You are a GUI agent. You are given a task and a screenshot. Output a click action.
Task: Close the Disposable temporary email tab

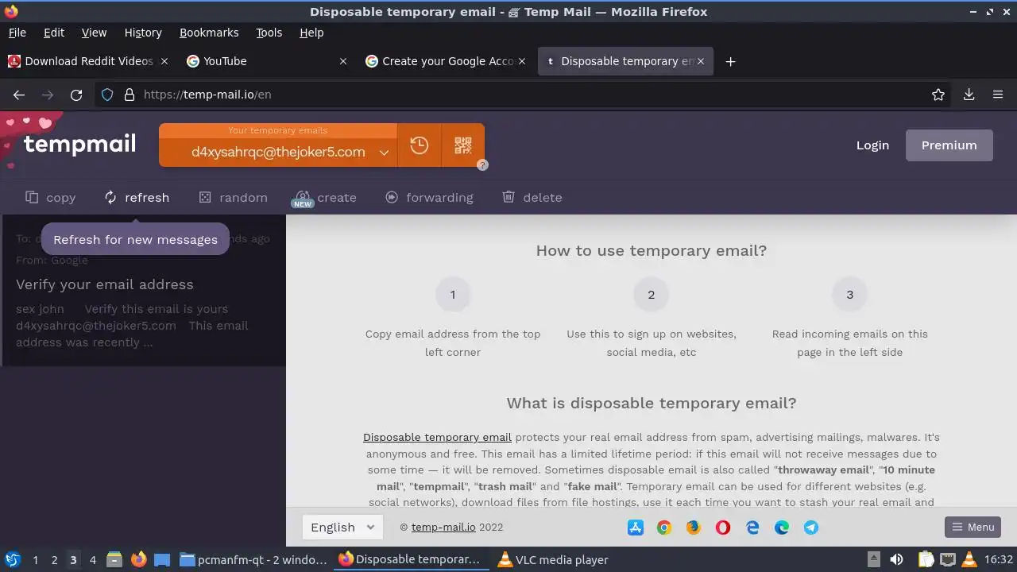701,61
